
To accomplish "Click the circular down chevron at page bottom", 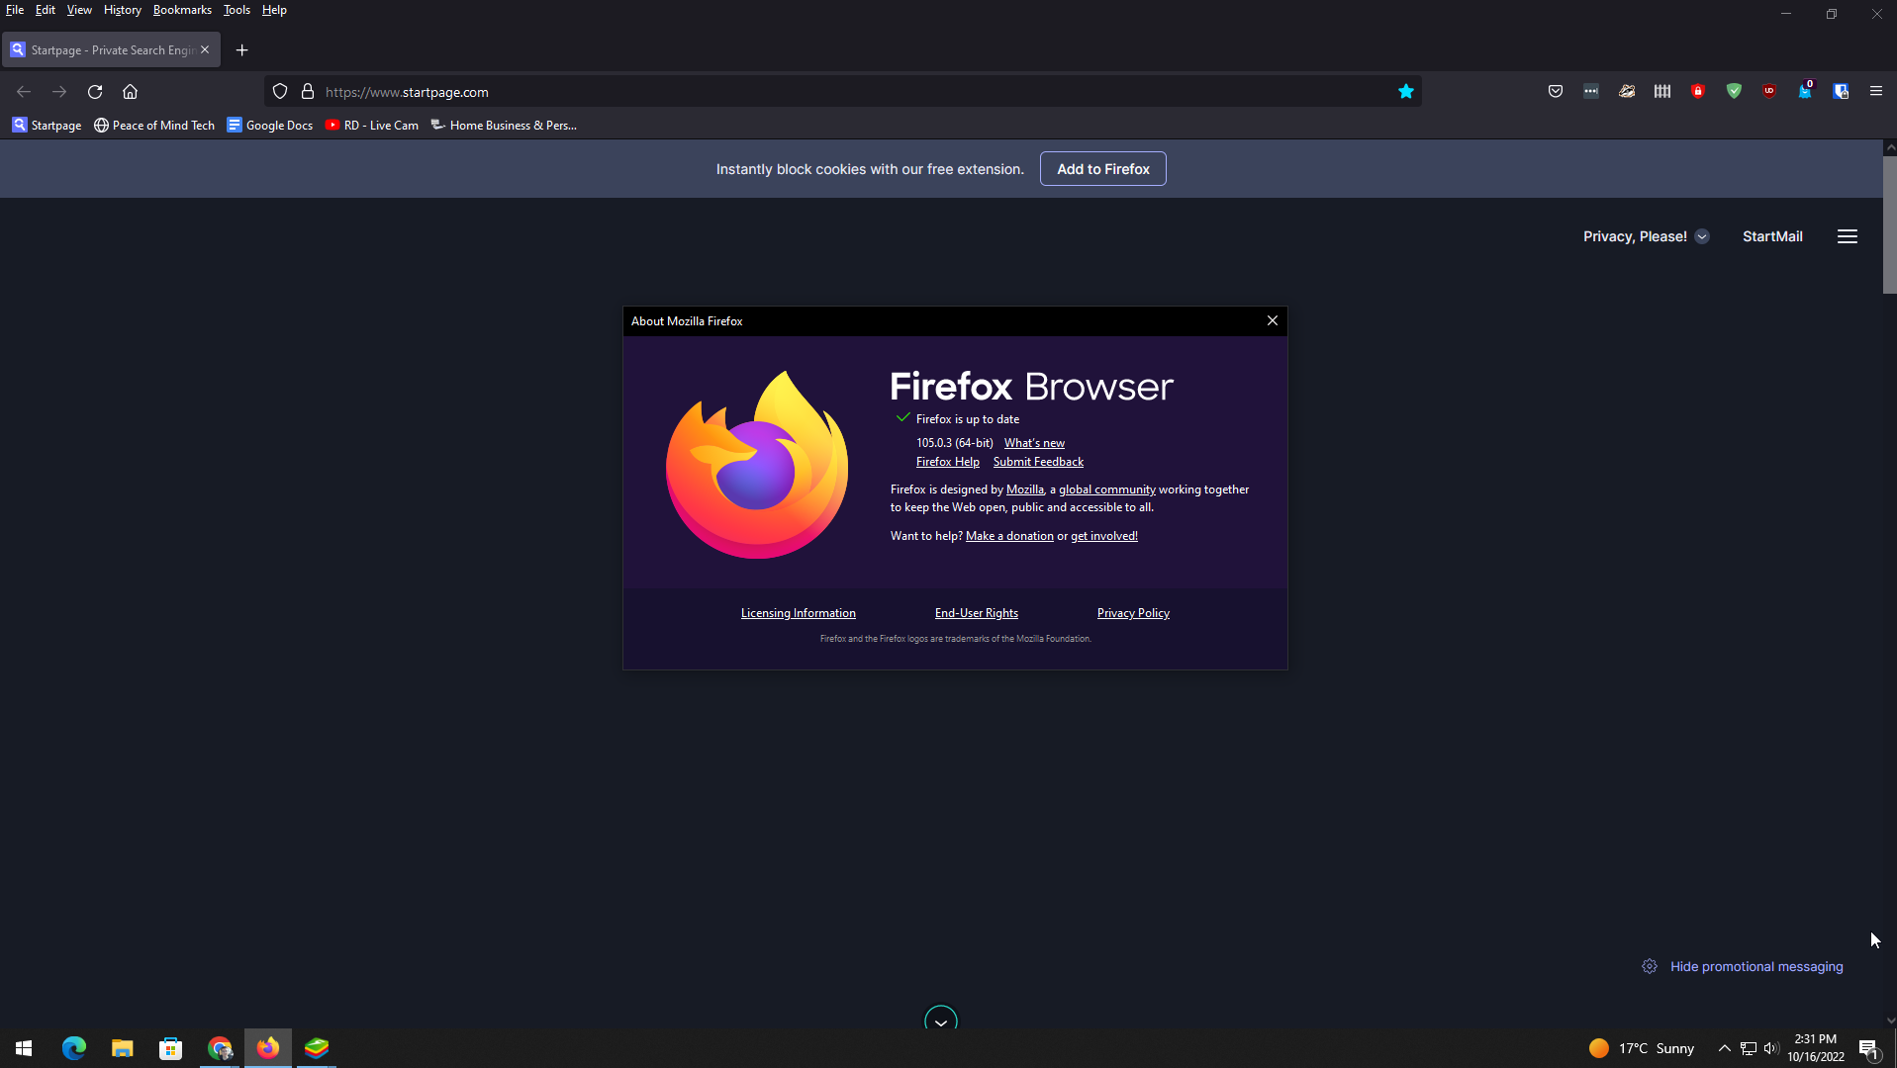I will 941,1020.
